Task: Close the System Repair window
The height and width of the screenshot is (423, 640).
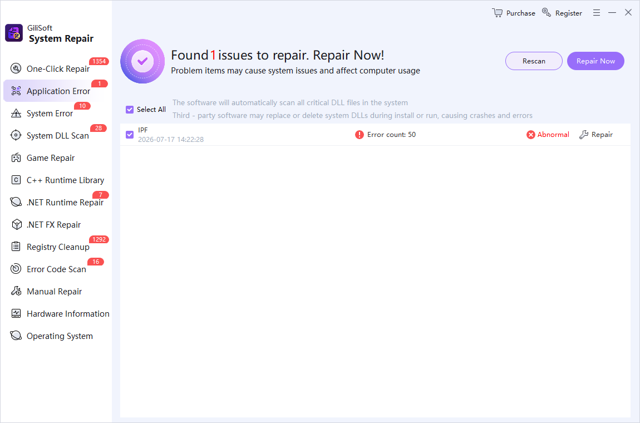Action: pos(628,12)
